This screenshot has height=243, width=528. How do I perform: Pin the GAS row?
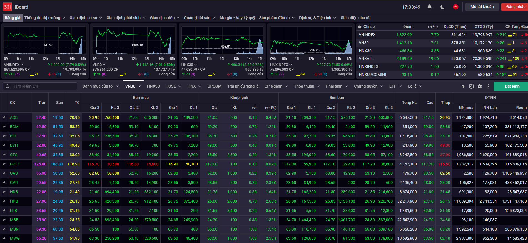coord(4,173)
